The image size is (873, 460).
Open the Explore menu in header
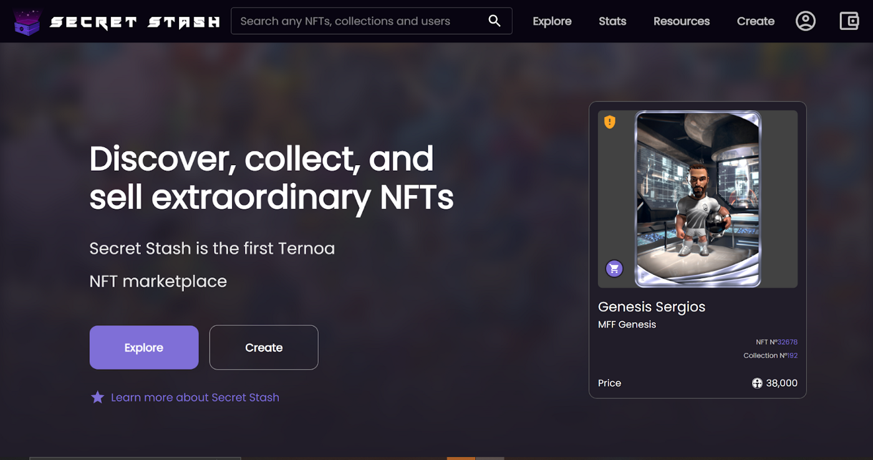[x=552, y=21]
